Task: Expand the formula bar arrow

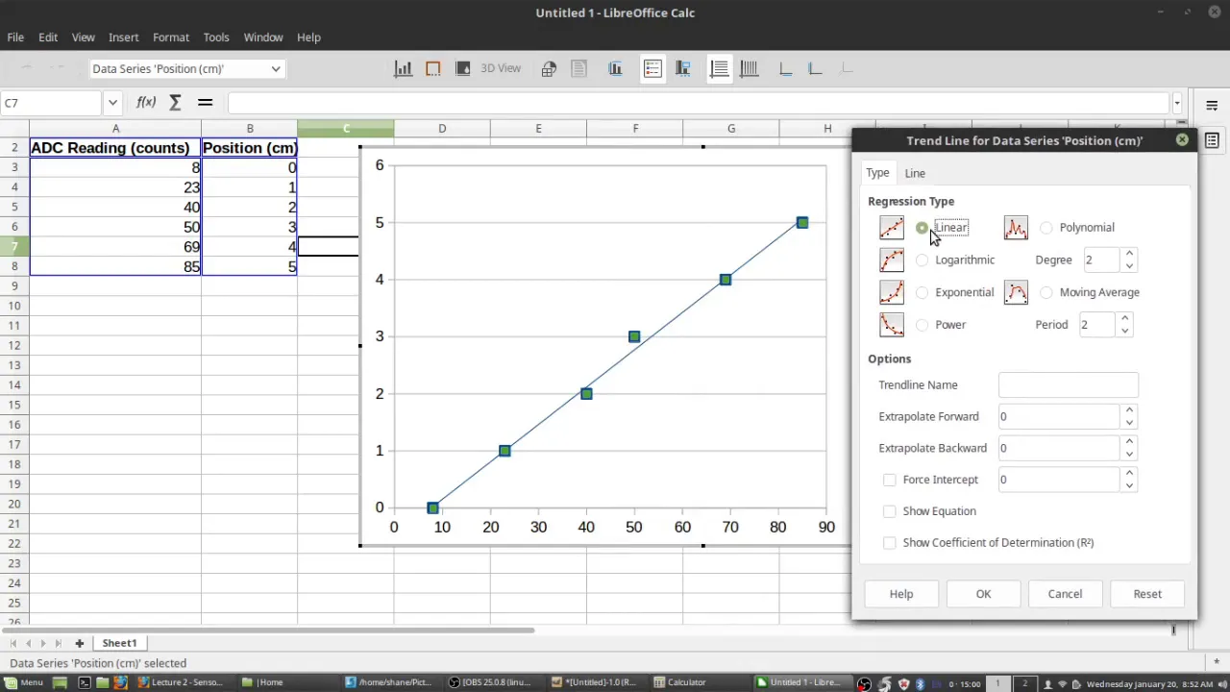Action: (x=1176, y=103)
